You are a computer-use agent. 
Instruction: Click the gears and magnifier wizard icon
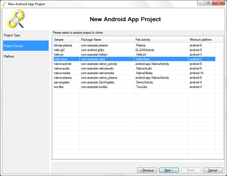pyautogui.click(x=16, y=19)
